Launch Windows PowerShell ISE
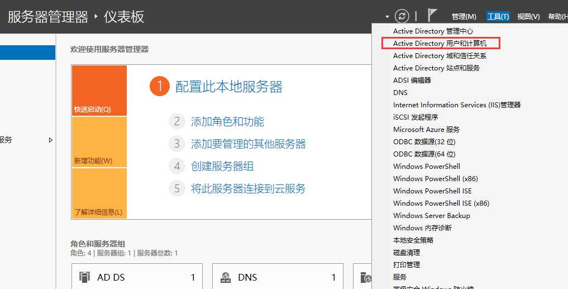 [432, 191]
